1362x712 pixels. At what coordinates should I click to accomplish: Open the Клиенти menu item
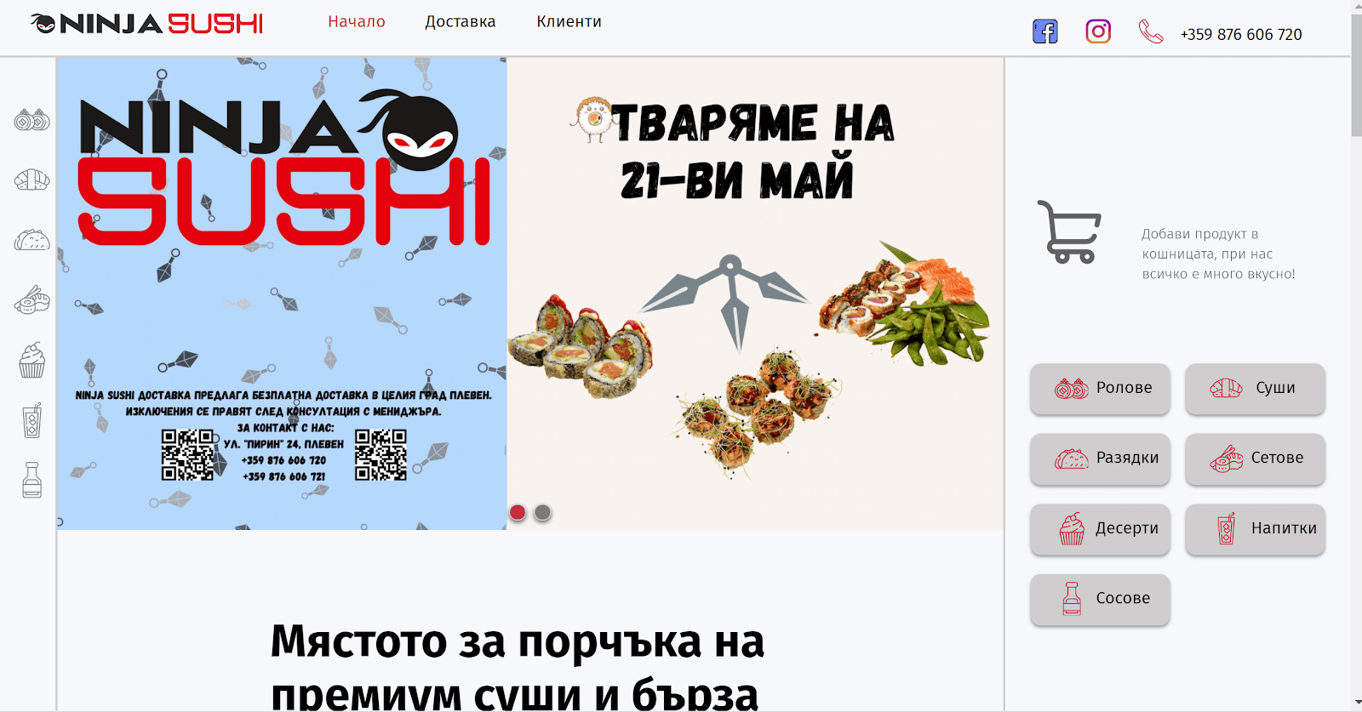(569, 21)
